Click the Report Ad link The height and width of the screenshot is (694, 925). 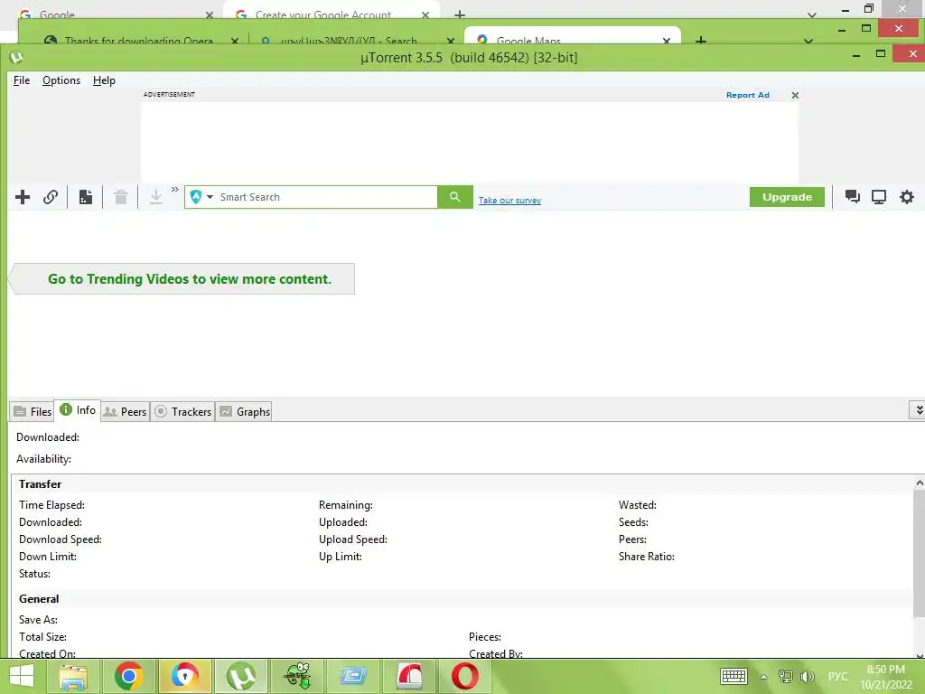pyautogui.click(x=747, y=95)
